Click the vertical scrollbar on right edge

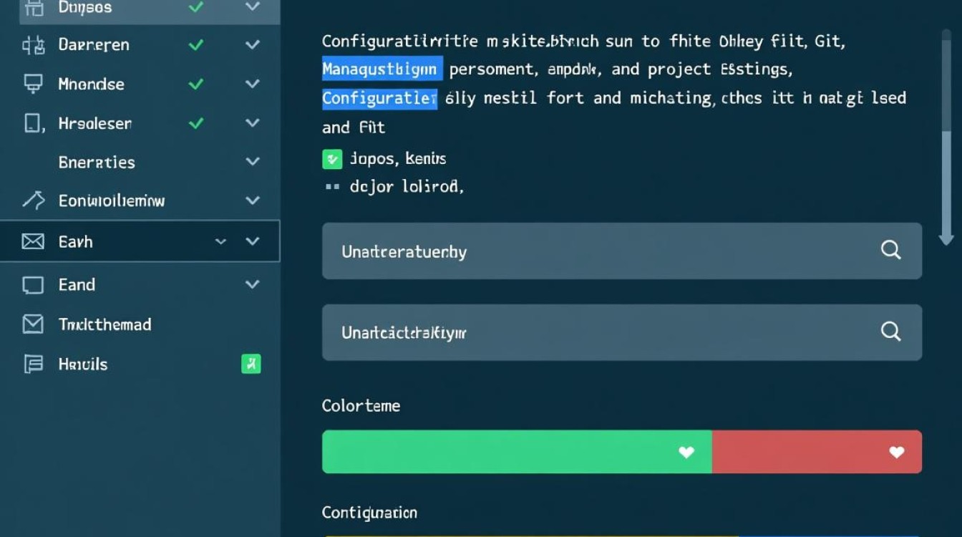(x=946, y=136)
